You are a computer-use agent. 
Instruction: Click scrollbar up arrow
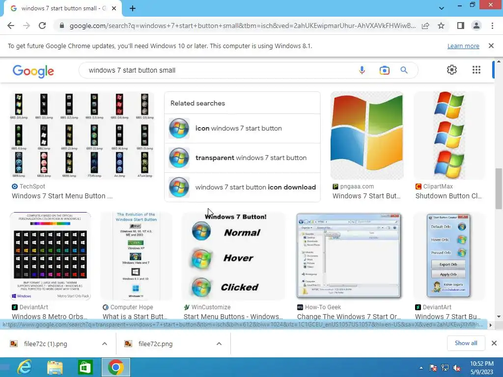tap(499, 61)
